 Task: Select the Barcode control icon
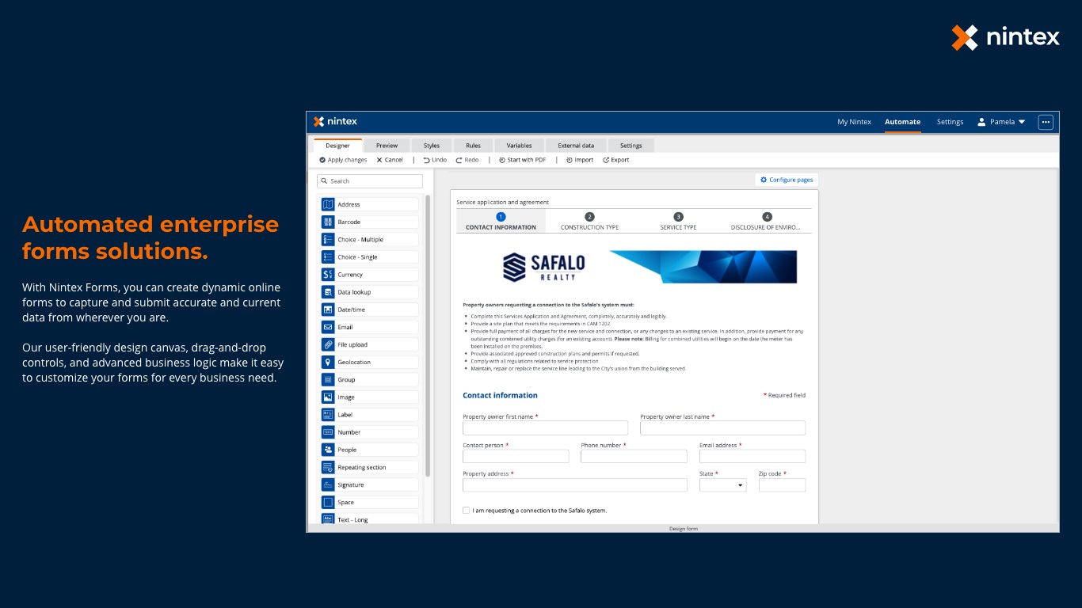(328, 222)
